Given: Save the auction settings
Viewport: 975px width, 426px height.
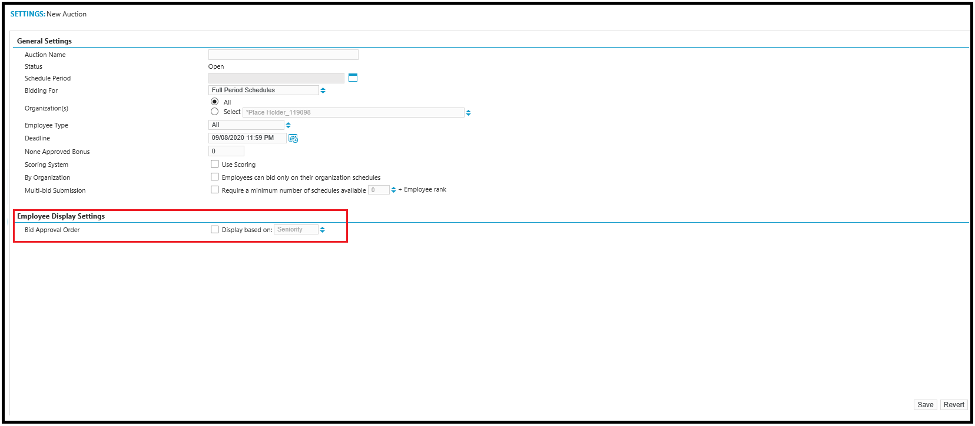Looking at the screenshot, I should [x=925, y=405].
